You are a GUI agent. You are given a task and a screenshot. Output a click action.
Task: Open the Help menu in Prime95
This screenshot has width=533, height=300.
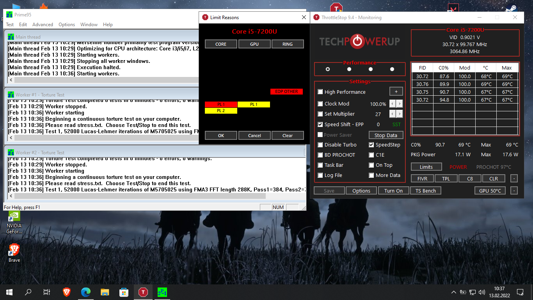[x=108, y=25]
